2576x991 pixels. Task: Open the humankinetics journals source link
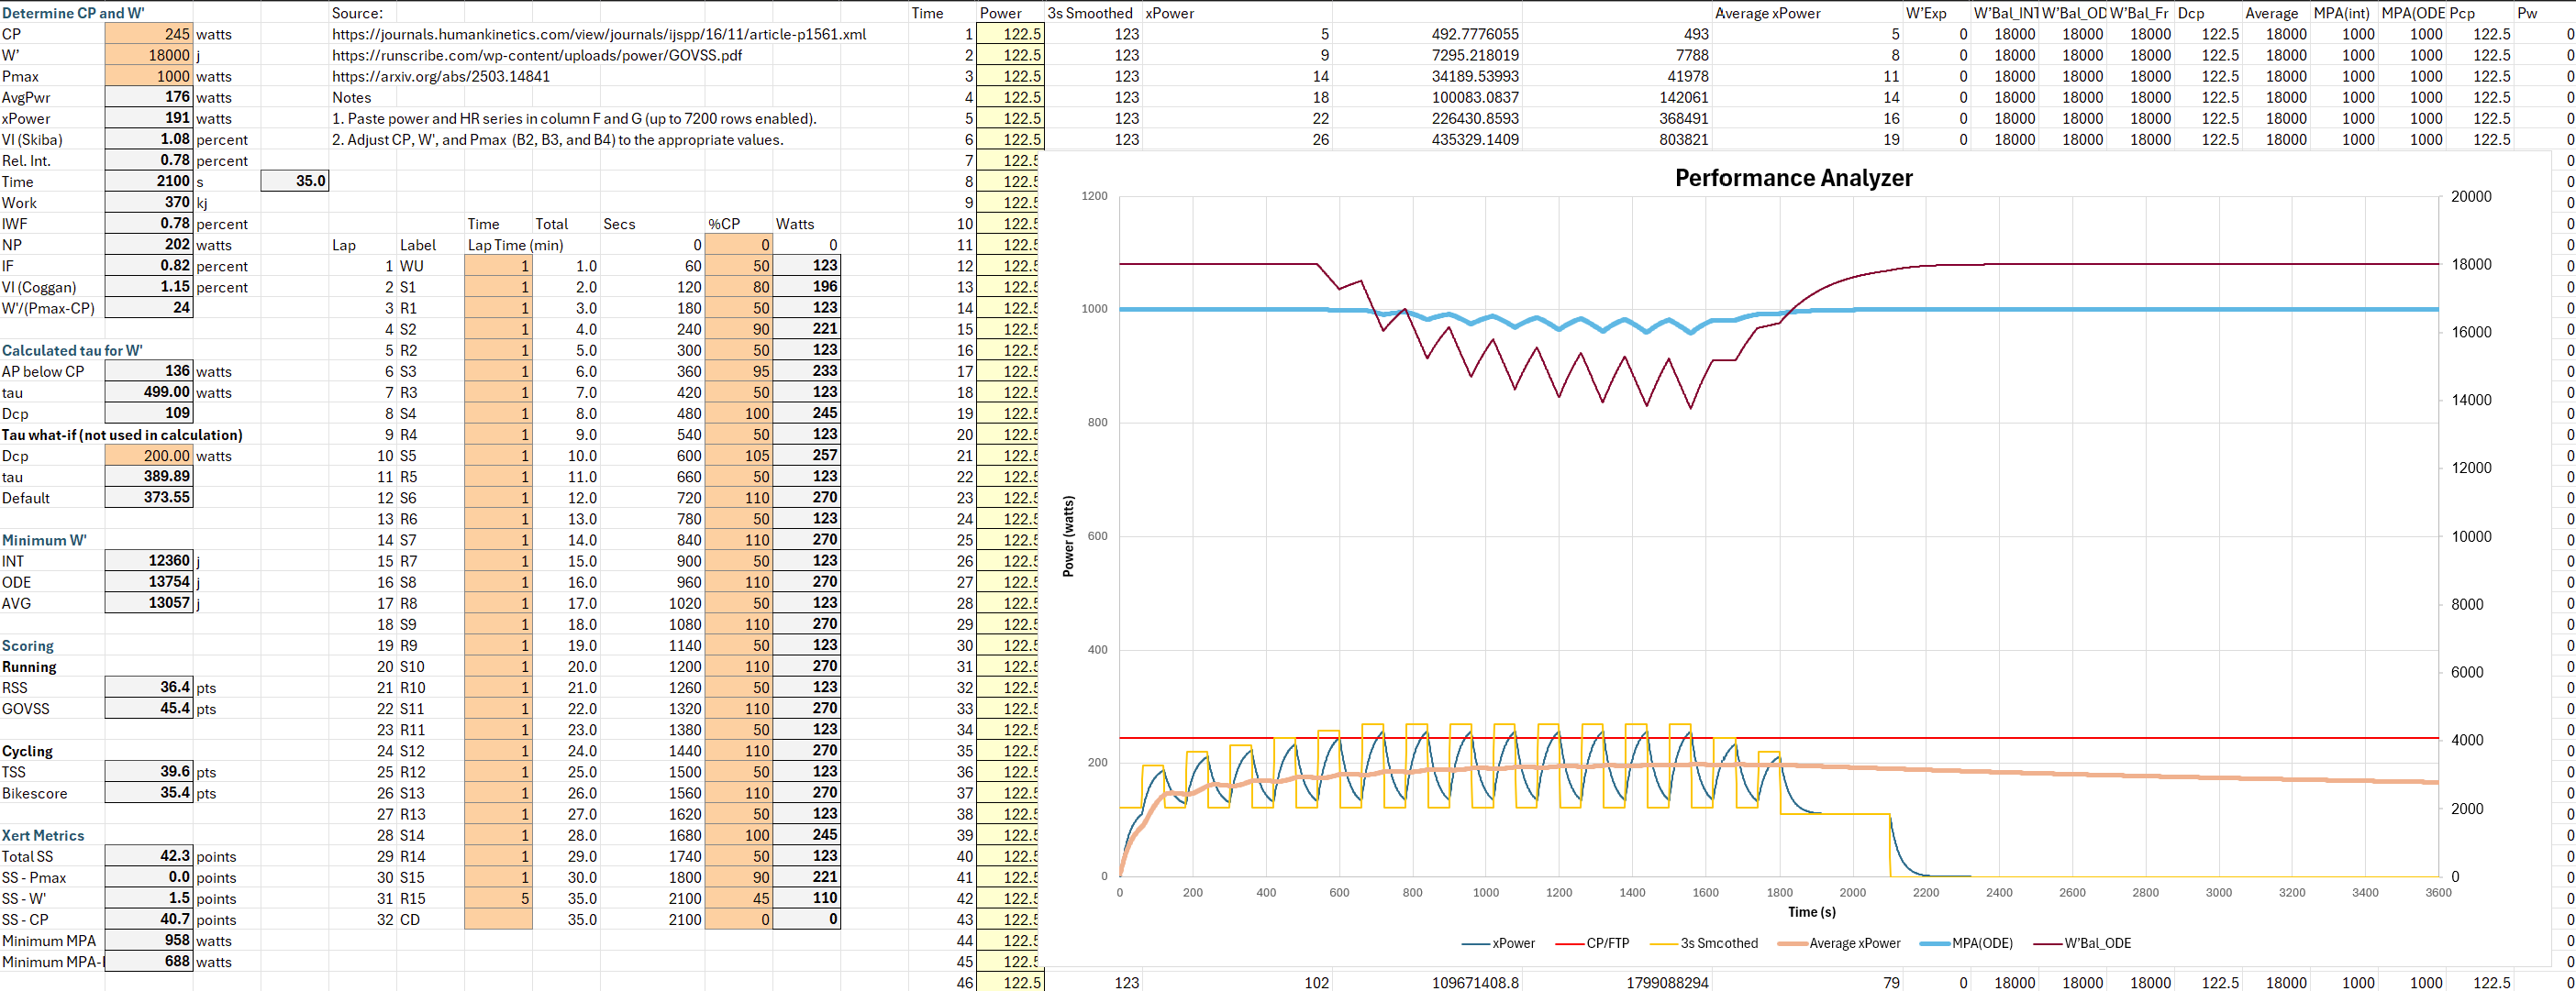(598, 34)
